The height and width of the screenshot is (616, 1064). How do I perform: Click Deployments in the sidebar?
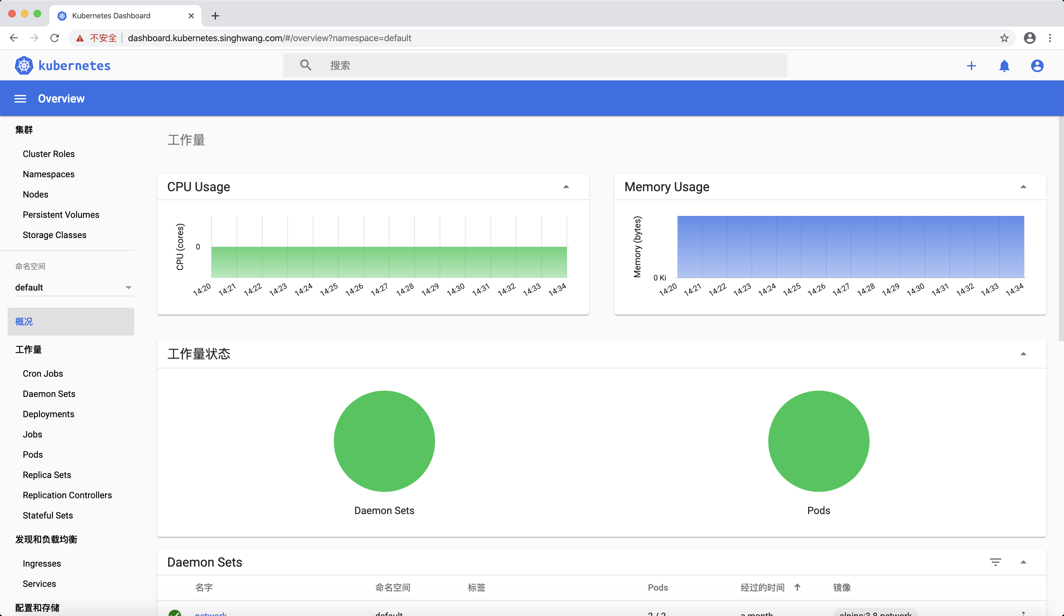(x=48, y=414)
